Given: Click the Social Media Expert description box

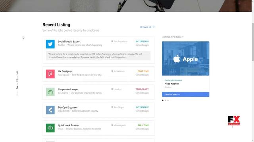Looking at the screenshot, I should pyautogui.click(x=98, y=56).
